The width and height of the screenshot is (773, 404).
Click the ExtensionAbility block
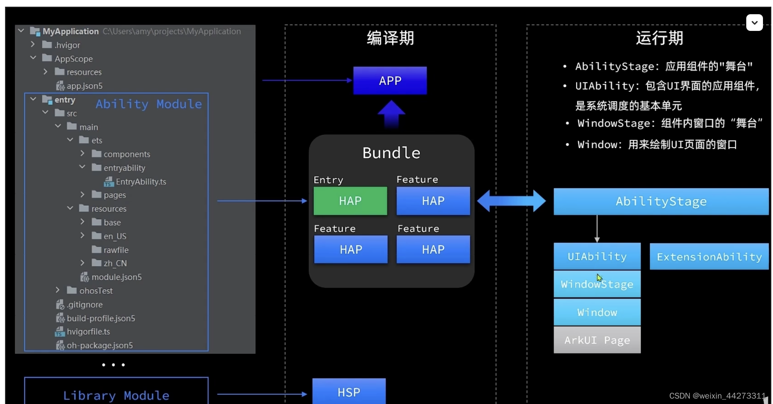click(709, 257)
